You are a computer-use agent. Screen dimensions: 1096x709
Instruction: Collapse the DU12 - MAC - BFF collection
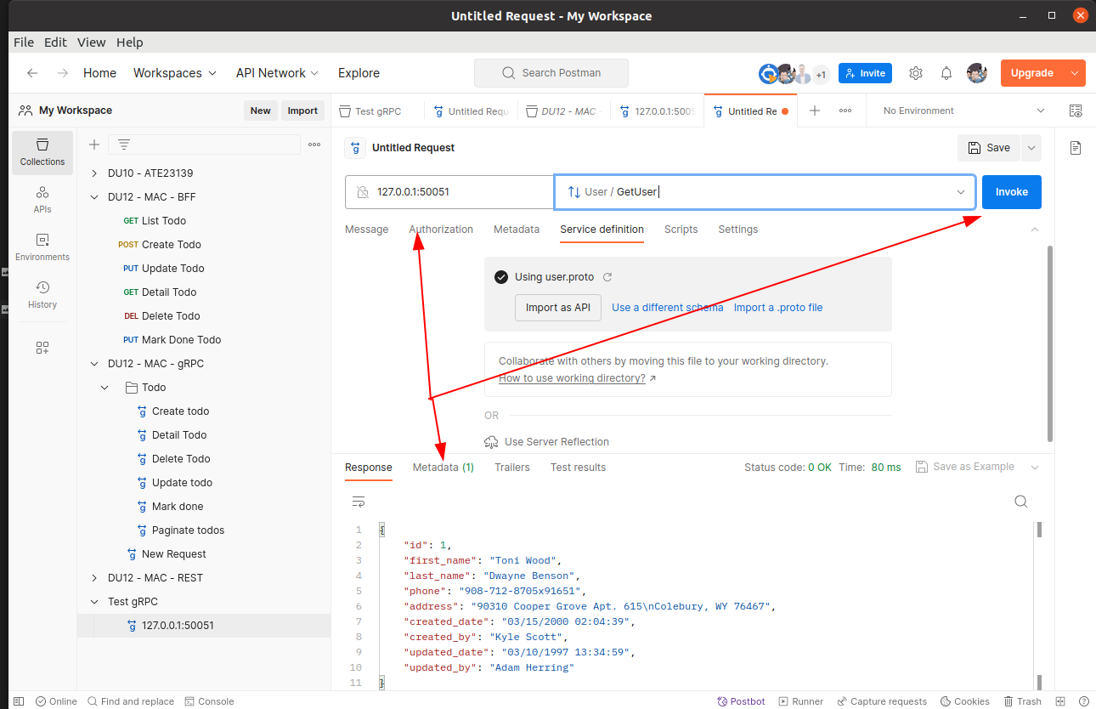[x=94, y=197]
